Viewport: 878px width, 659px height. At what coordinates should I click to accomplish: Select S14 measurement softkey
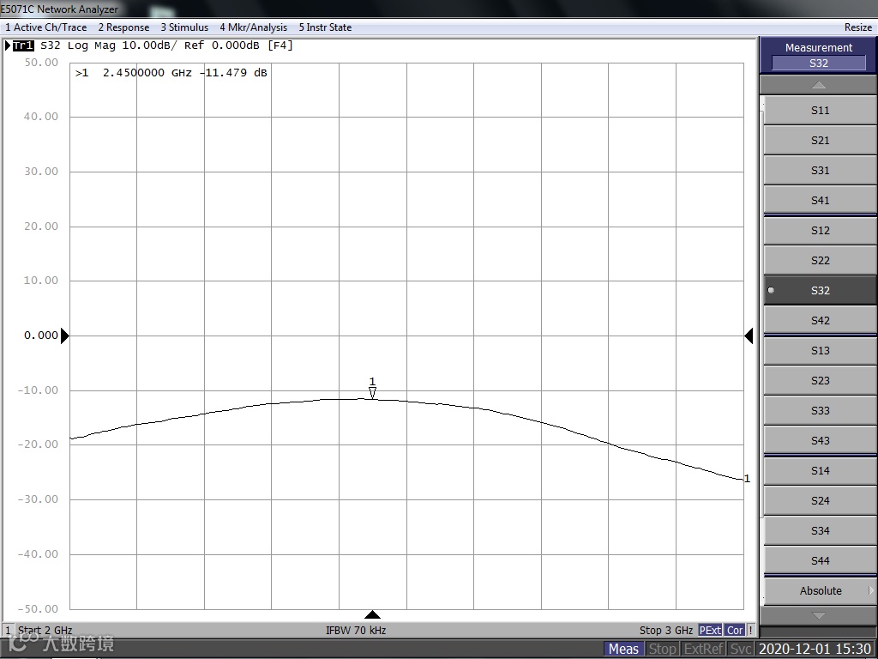[820, 471]
